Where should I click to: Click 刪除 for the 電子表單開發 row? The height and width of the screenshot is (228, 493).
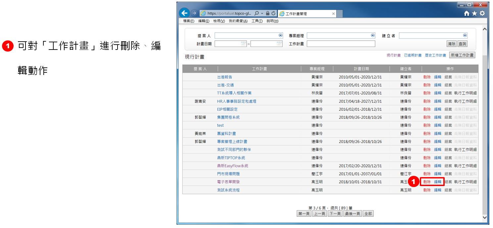[427, 182]
